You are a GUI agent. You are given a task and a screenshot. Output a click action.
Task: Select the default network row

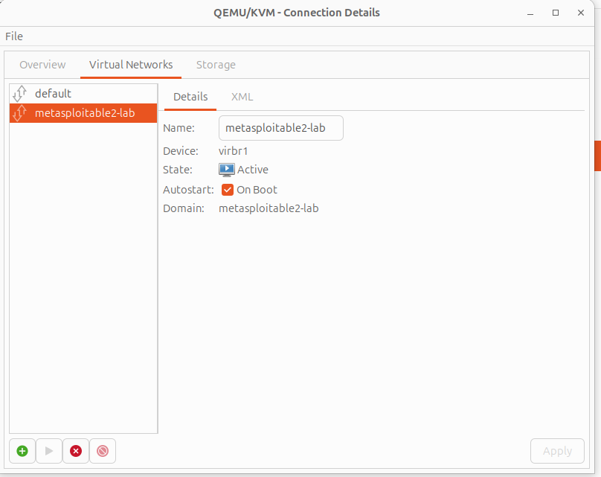(x=83, y=94)
